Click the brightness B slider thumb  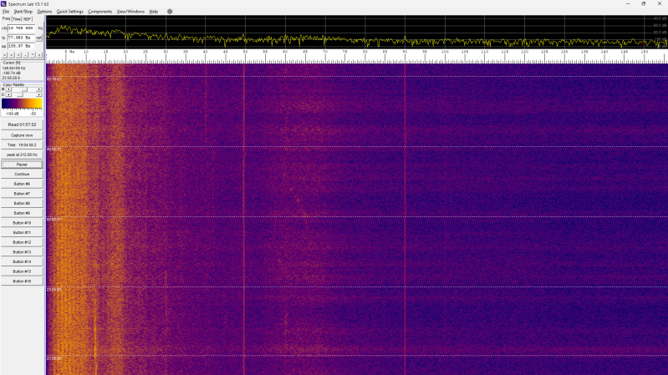(x=25, y=89)
